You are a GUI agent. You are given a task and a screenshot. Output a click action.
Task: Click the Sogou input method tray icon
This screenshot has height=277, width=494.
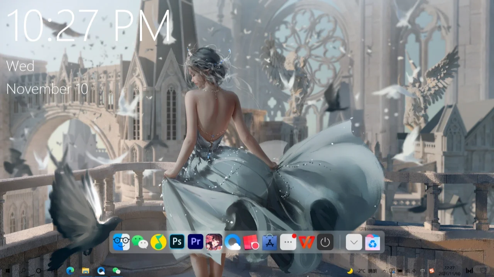tap(432, 271)
